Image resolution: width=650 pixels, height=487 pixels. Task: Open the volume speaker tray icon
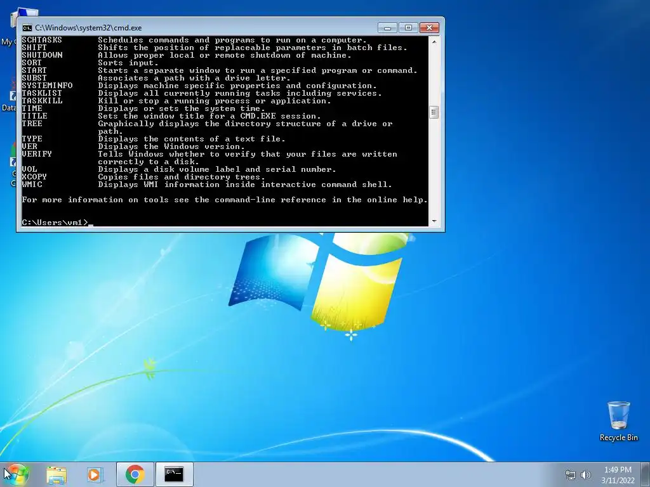tap(586, 475)
